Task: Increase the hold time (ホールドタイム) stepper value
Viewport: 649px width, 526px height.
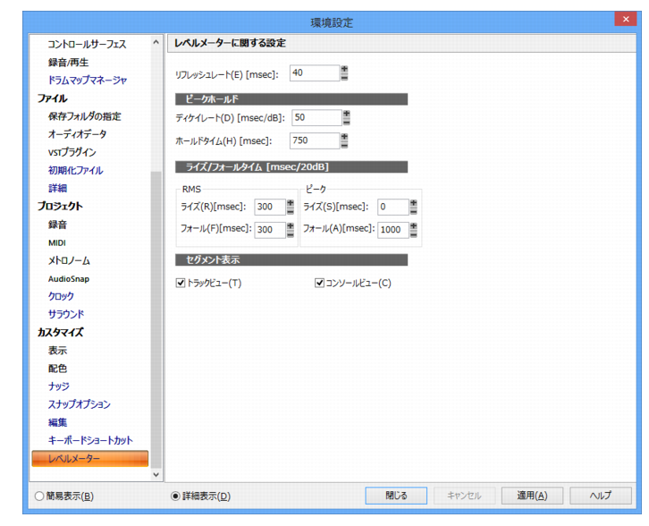Action: [344, 137]
